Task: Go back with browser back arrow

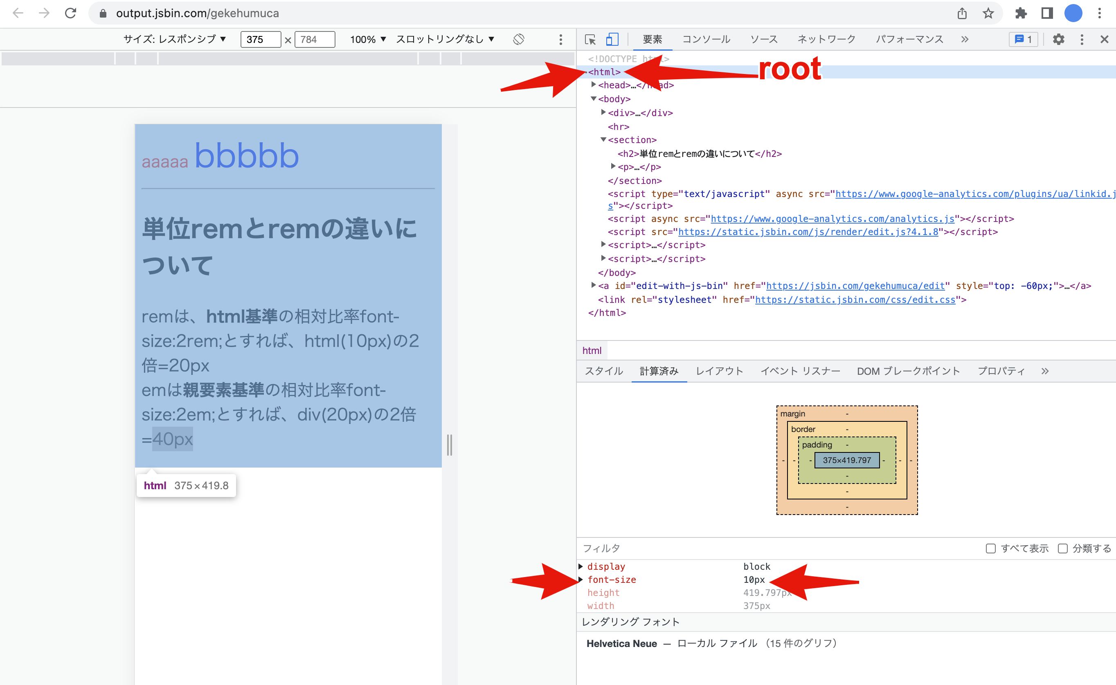Action: click(18, 13)
